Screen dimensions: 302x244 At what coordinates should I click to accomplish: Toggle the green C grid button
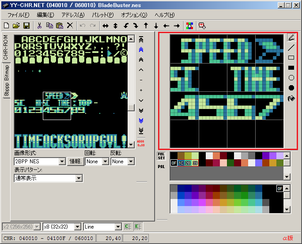point(128,227)
